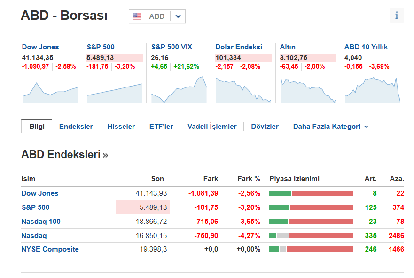Screen dimensions: 414x278
Task: Click the NYSE Composite link
Action: pyautogui.click(x=50, y=249)
